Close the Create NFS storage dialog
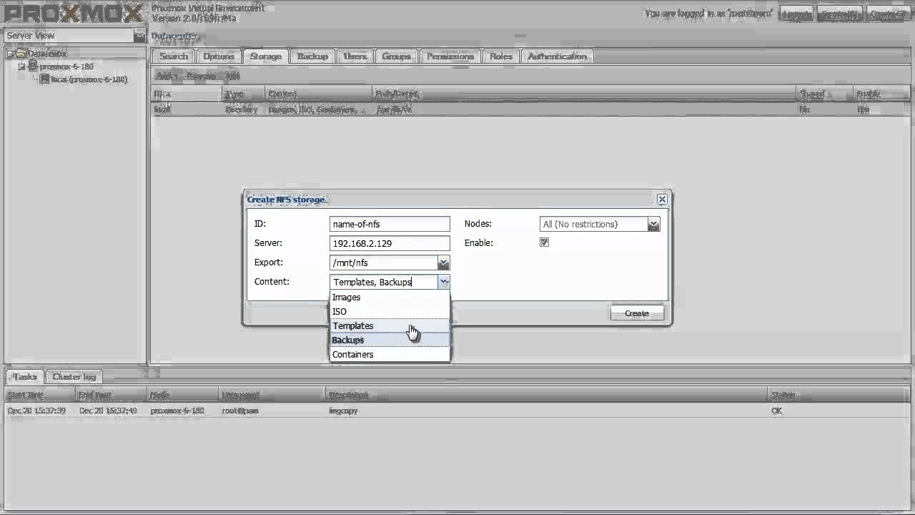 point(662,200)
